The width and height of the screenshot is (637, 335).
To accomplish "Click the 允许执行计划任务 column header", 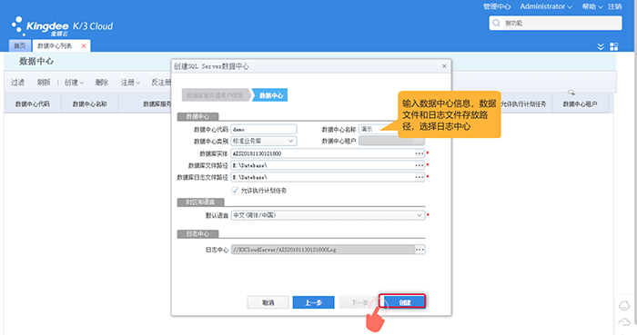I will pos(523,104).
